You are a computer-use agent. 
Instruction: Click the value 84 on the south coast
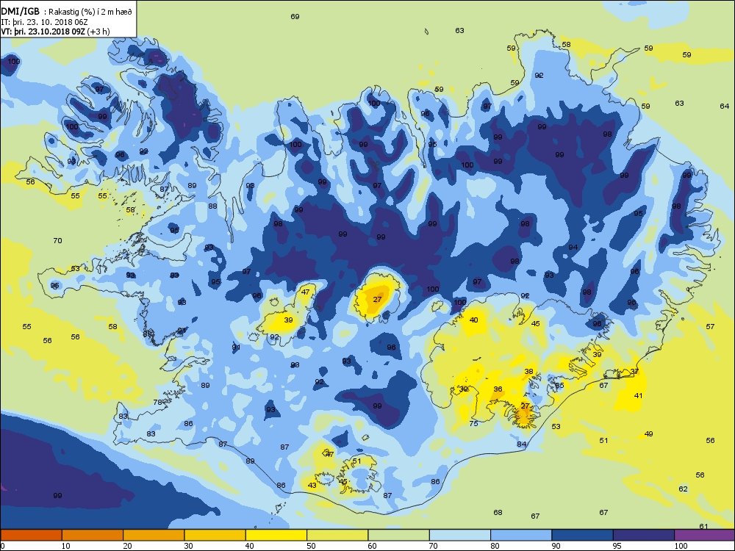point(522,444)
